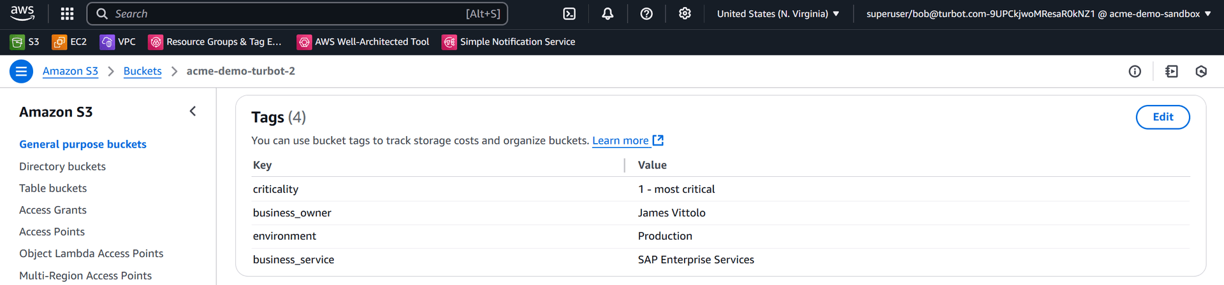Go to Amazon S3 breadcrumb link
The image size is (1224, 285).
pyautogui.click(x=70, y=71)
